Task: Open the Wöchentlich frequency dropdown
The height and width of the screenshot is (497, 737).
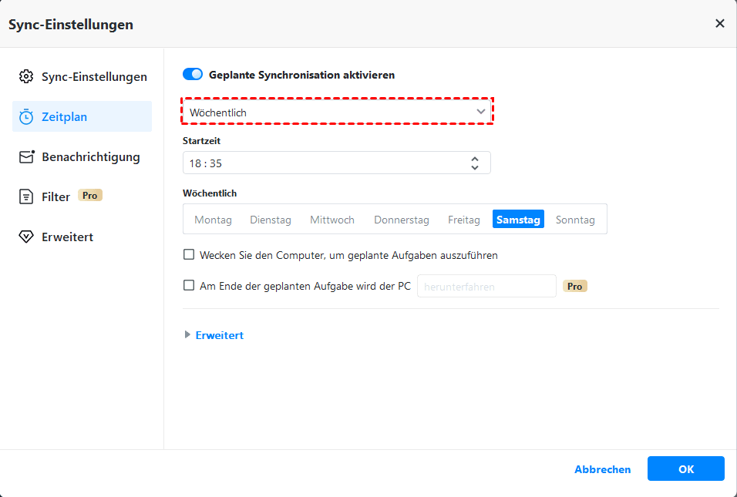Action: (337, 112)
